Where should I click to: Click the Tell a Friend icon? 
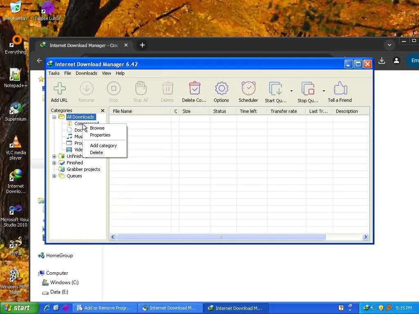340,89
